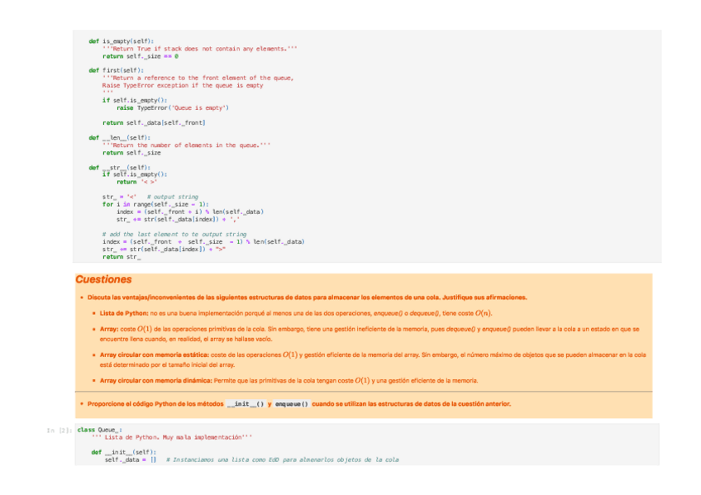Viewport: 701px width, 495px height.
Task: Click the 'def __len__(self):' line
Action: pos(120,137)
